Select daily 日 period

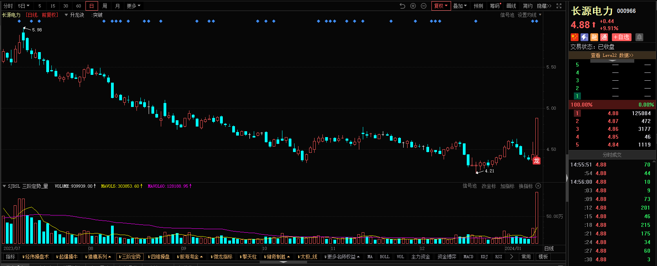(91, 6)
